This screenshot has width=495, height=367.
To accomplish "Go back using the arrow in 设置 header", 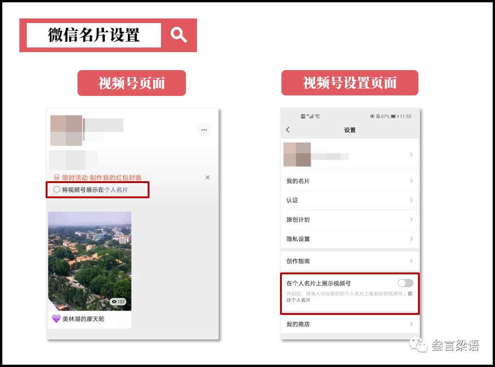I will coord(287,130).
